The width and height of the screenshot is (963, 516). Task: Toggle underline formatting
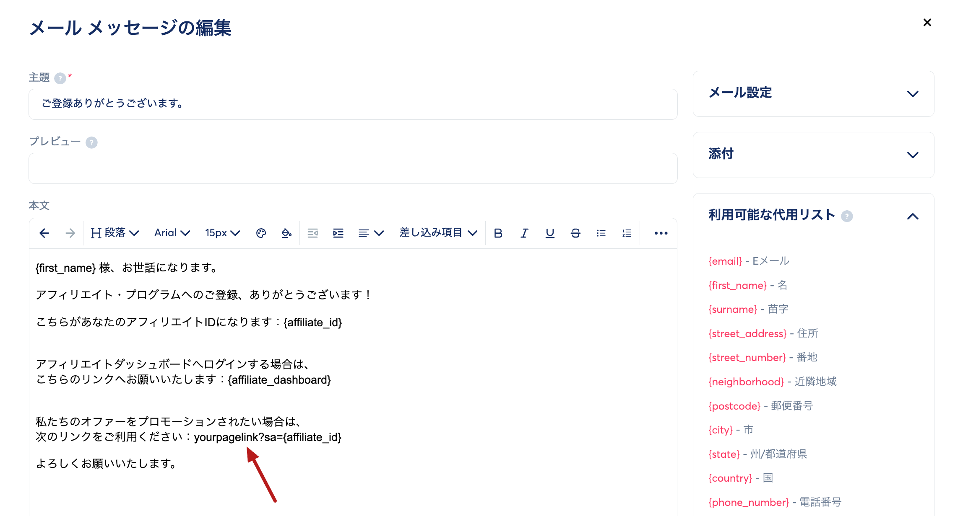550,233
